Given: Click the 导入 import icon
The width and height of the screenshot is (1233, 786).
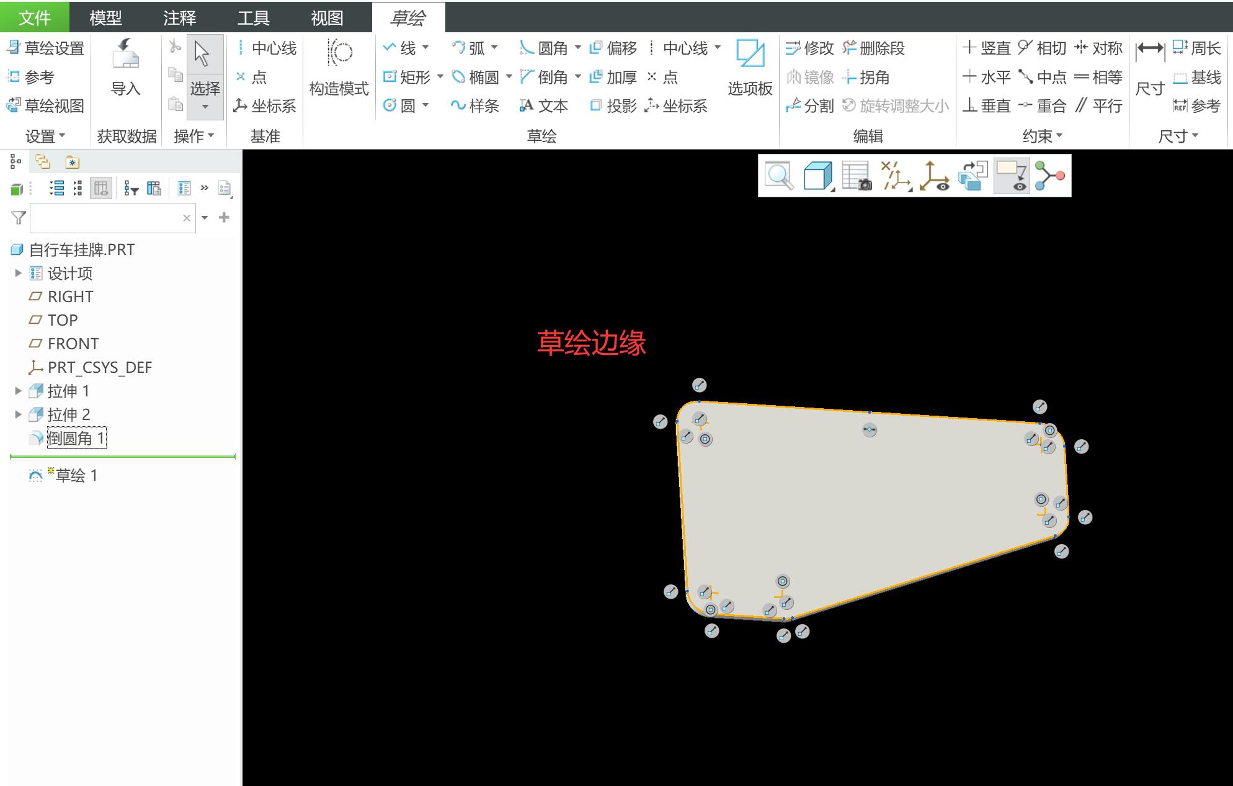Looking at the screenshot, I should click(125, 55).
